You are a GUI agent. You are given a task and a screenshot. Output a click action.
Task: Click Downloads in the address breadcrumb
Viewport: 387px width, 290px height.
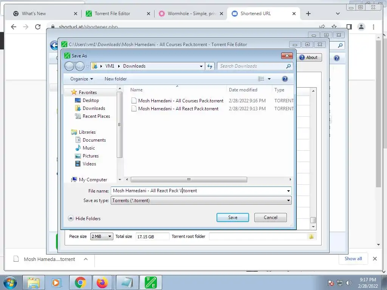[134, 66]
